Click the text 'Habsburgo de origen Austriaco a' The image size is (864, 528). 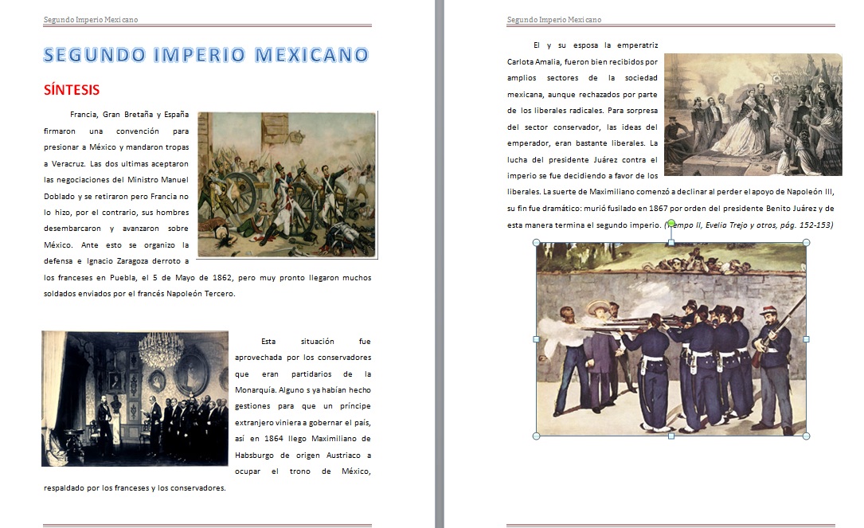pyautogui.click(x=303, y=456)
